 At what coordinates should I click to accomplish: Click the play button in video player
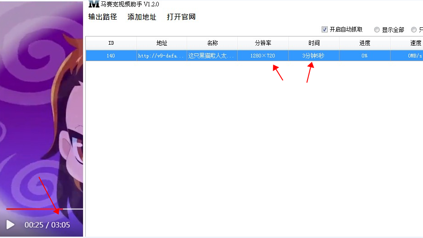click(x=10, y=225)
